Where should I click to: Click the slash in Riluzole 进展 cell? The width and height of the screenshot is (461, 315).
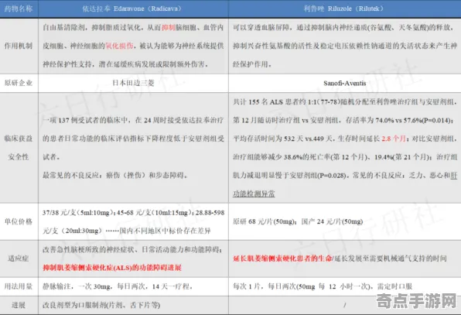click(x=344, y=305)
